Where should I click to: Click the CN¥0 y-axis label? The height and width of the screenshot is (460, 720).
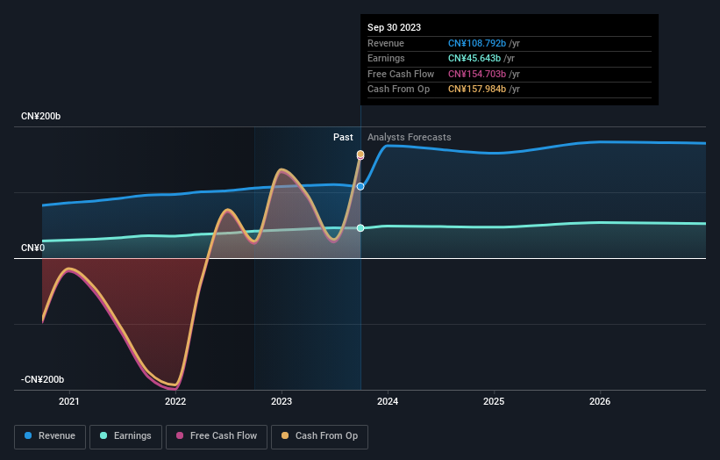(33, 248)
